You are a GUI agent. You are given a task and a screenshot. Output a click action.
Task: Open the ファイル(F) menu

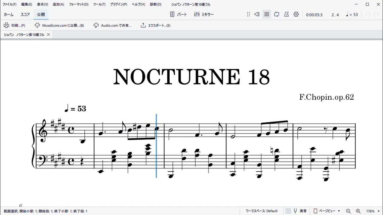tap(10, 4)
